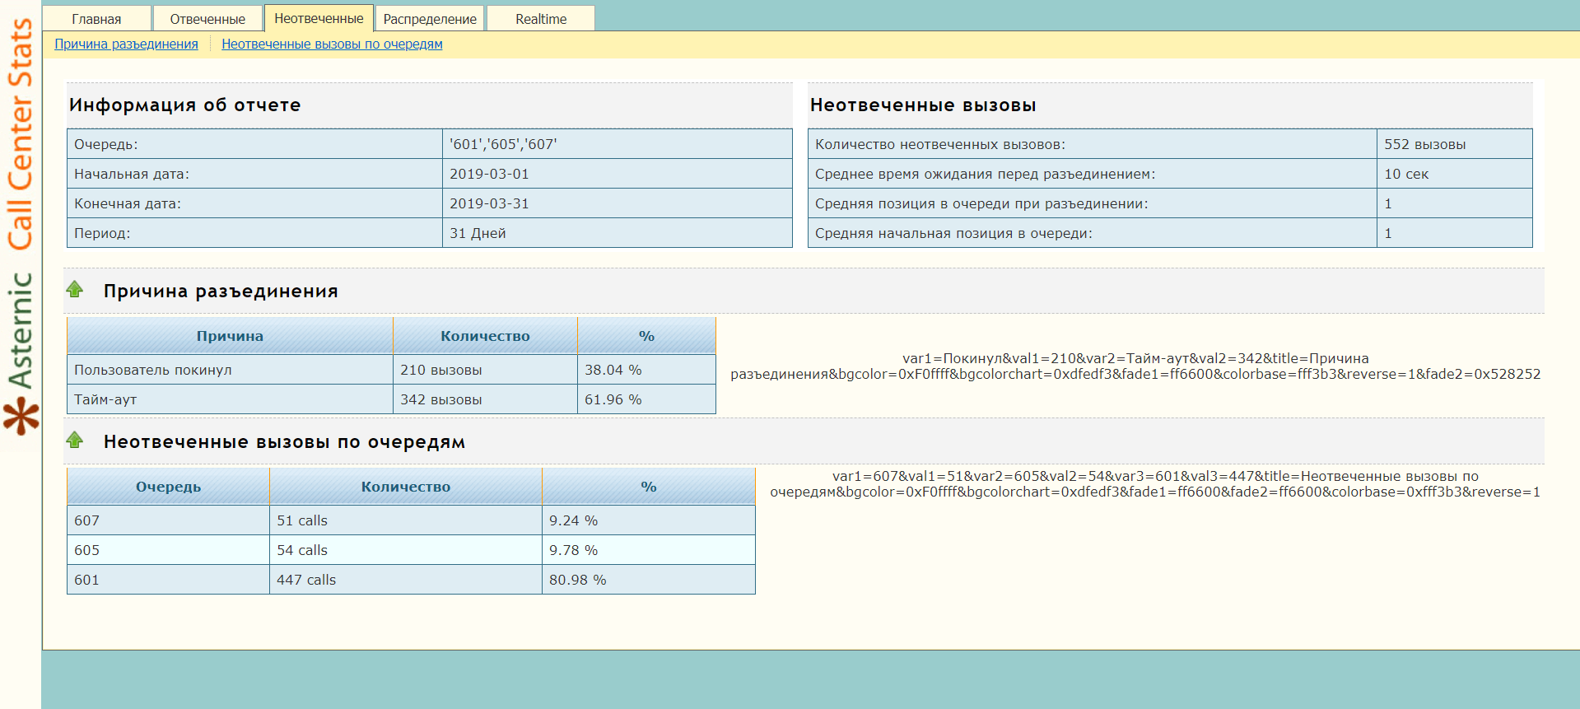Click the 51 calls cell
The height and width of the screenshot is (709, 1580).
coord(405,520)
